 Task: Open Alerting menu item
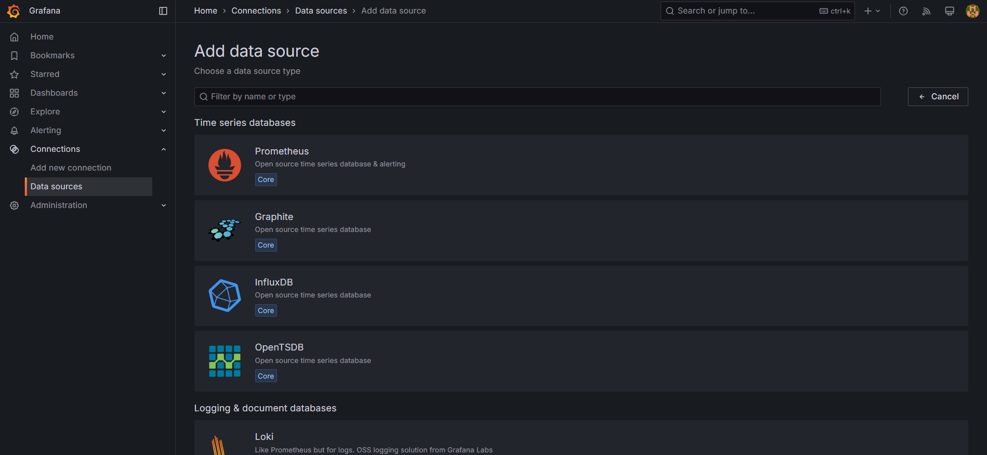46,131
